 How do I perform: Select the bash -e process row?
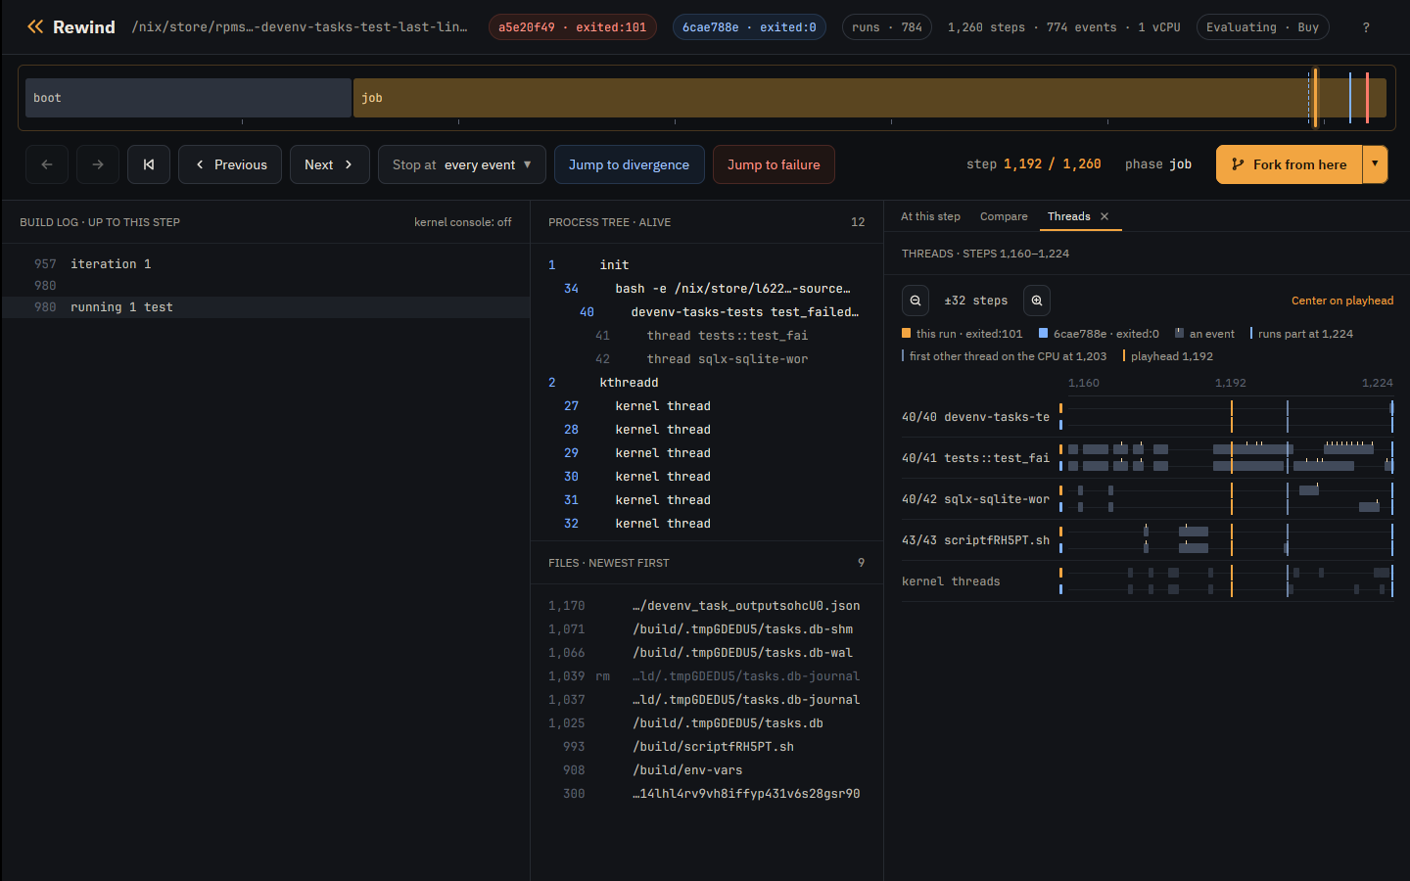(x=706, y=289)
